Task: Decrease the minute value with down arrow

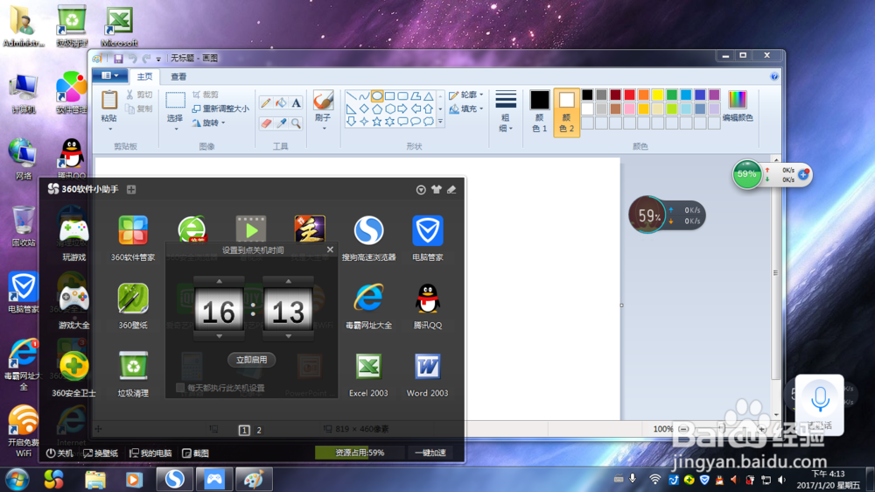Action: [x=289, y=336]
